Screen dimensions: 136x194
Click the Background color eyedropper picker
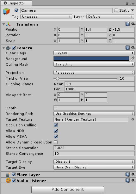click(132, 59)
